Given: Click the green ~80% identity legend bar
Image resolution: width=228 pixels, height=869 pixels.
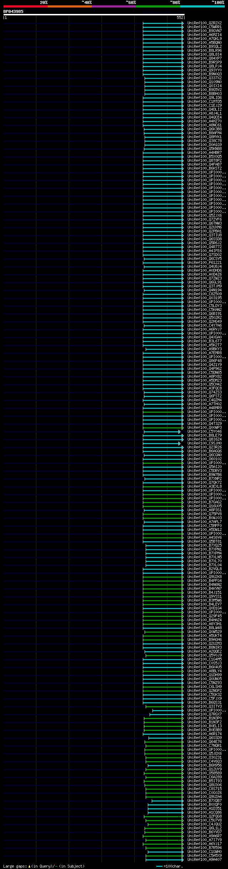Looking at the screenshot, I should 158,6.
